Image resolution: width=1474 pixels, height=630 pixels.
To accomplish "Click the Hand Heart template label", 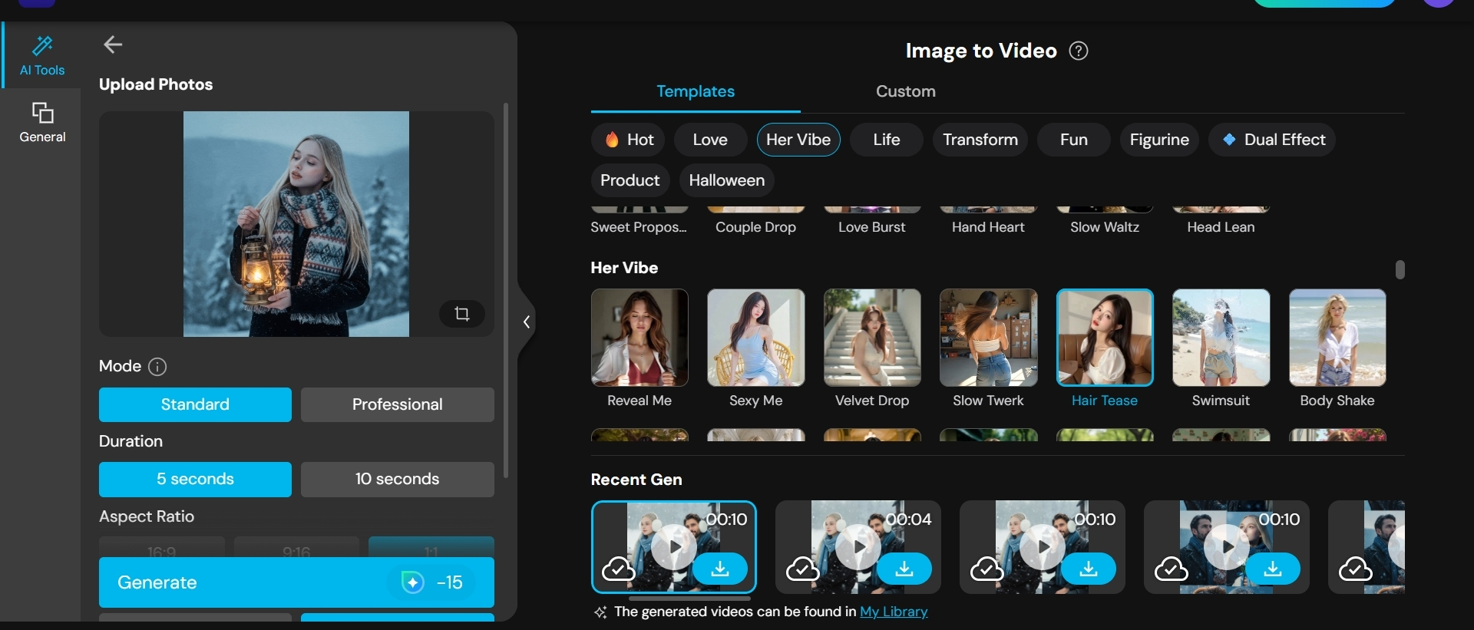I will tap(988, 227).
